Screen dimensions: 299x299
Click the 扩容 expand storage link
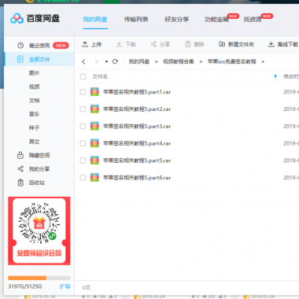[x=65, y=286]
